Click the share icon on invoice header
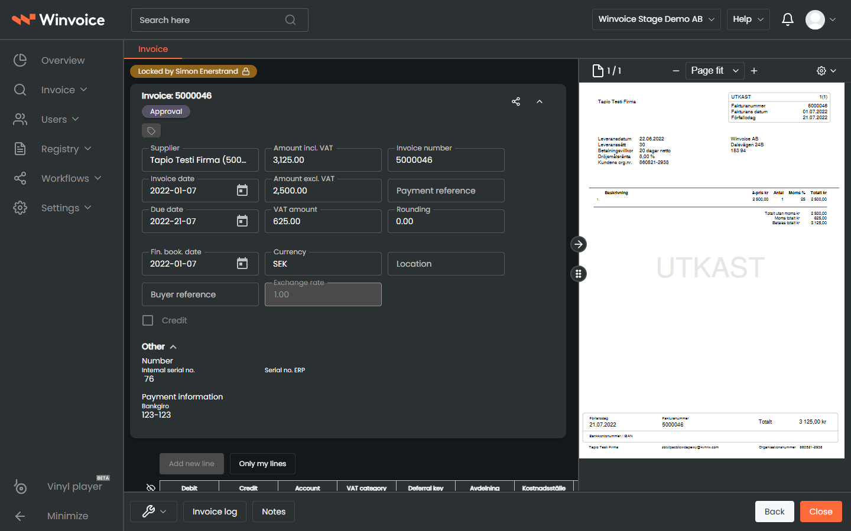The width and height of the screenshot is (851, 531). click(516, 101)
